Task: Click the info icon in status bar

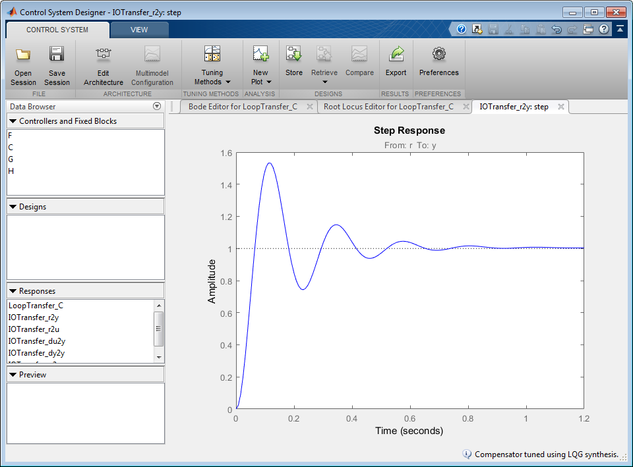Action: click(466, 454)
